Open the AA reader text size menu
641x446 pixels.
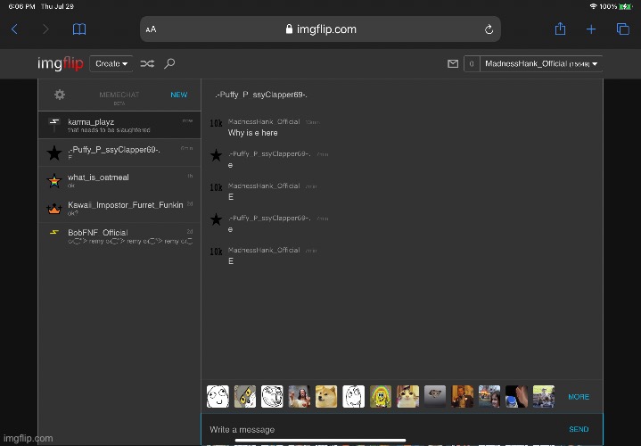[151, 29]
